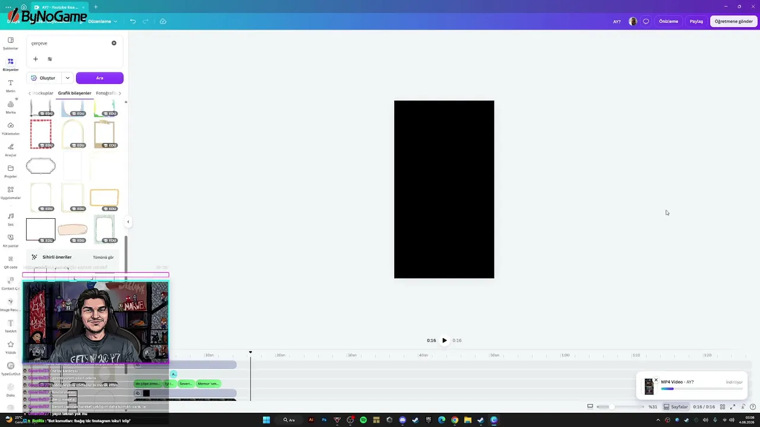Click the Oluştur generate button
The image size is (760, 427).
tap(43, 78)
